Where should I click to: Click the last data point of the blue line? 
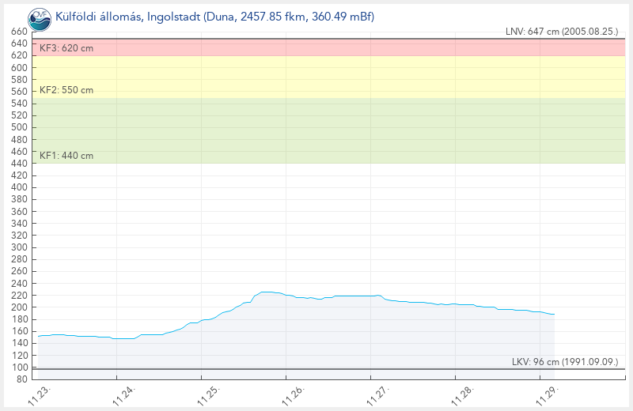click(554, 315)
